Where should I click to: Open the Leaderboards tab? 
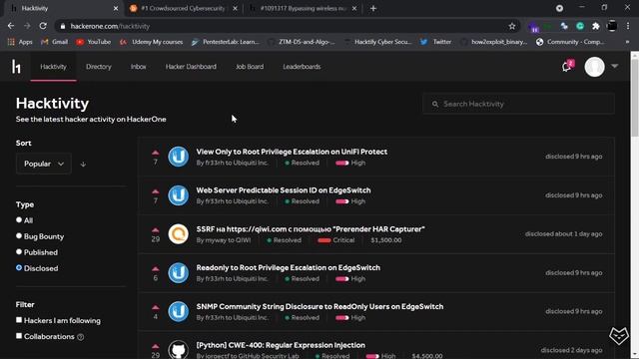pyautogui.click(x=302, y=67)
